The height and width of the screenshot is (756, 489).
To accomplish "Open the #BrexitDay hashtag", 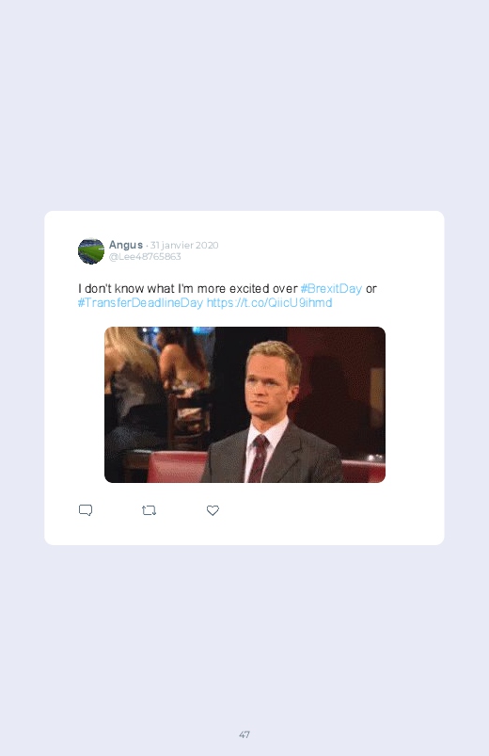I will pyautogui.click(x=331, y=288).
